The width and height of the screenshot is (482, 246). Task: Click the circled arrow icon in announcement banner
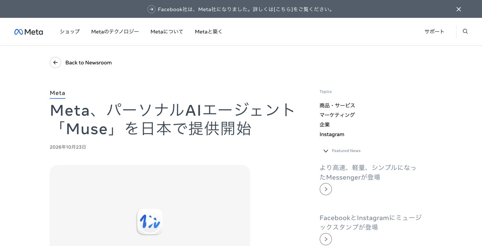(x=151, y=9)
